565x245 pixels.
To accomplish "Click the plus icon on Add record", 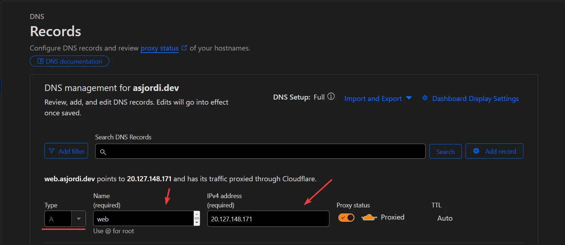I will pos(476,151).
